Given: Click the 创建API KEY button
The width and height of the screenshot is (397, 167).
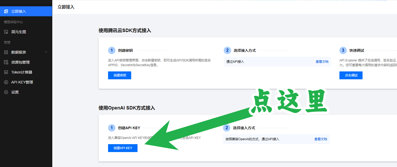Looking at the screenshot, I should click(123, 148).
